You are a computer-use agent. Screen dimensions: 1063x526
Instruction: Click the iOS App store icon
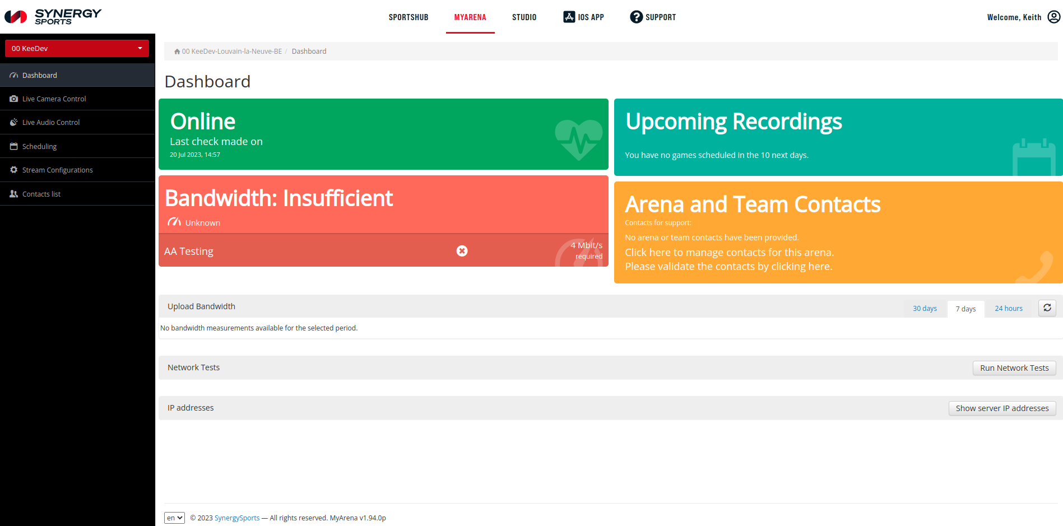click(569, 17)
